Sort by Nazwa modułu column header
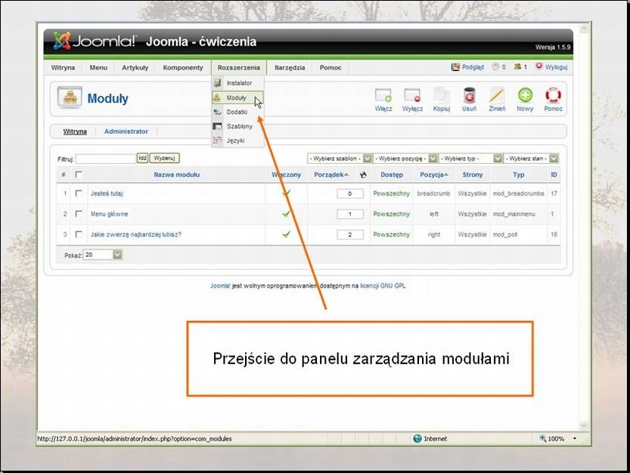 click(177, 175)
